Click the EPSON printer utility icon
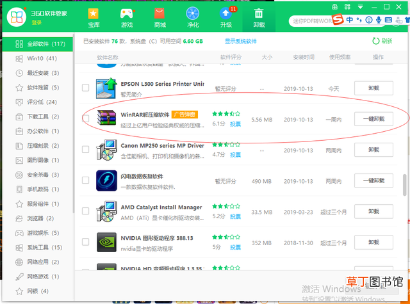Screen dimensions: 410x304 106,88
